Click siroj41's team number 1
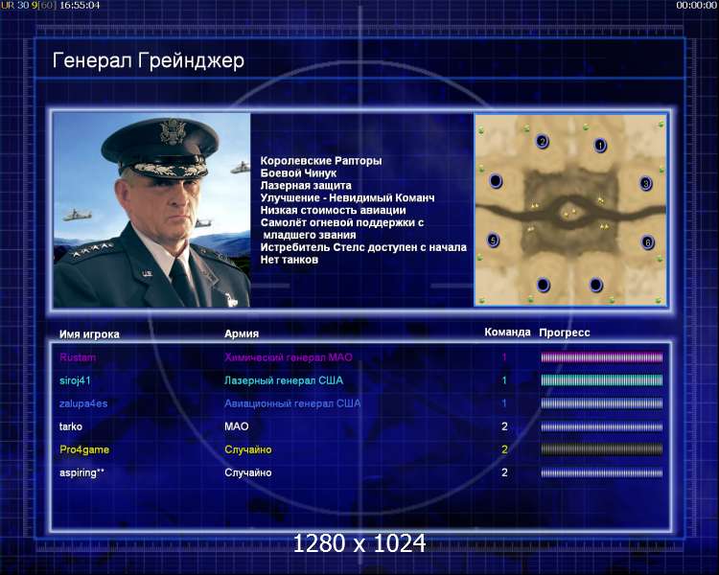719x575 pixels. point(504,380)
